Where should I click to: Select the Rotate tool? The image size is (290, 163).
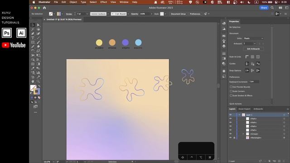(x=33, y=51)
